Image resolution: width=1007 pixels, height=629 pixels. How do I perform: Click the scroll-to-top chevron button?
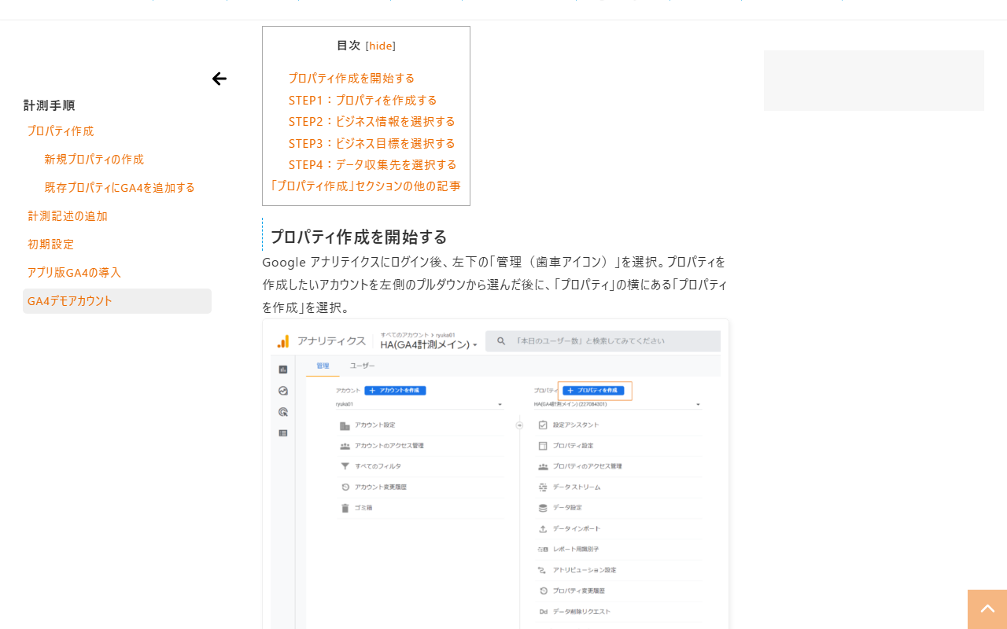coord(987,609)
